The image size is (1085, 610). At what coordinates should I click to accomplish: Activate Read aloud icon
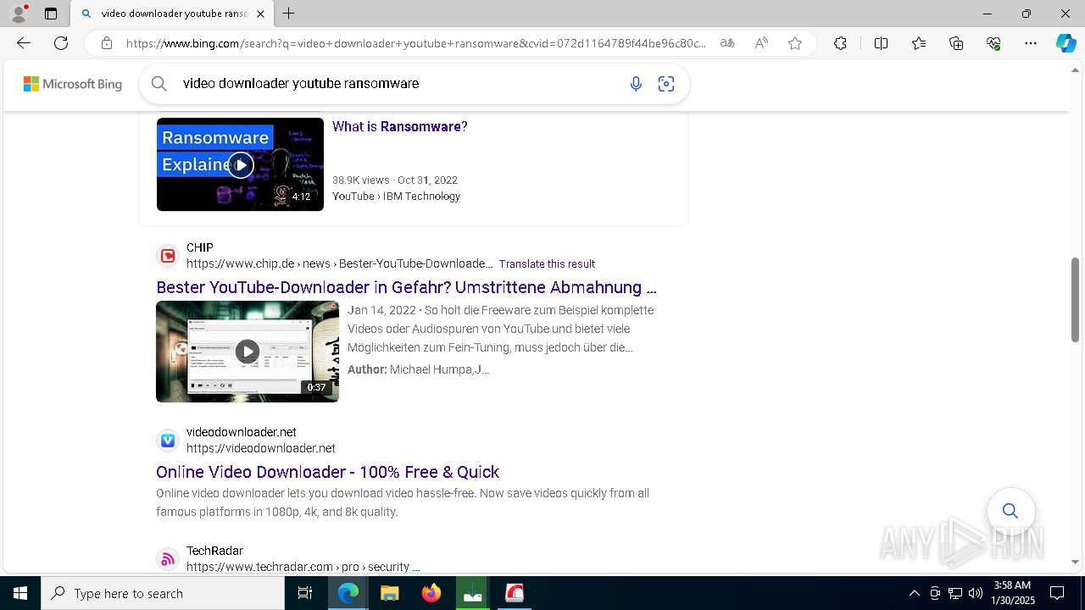click(761, 43)
